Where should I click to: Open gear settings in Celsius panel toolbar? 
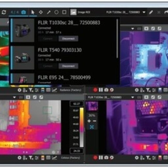pos(19,158)
